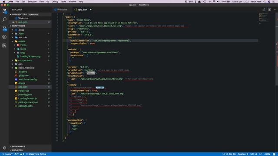Open the Apple menu
This screenshot has height=156, width=278.
pyautogui.click(x=4, y=2)
